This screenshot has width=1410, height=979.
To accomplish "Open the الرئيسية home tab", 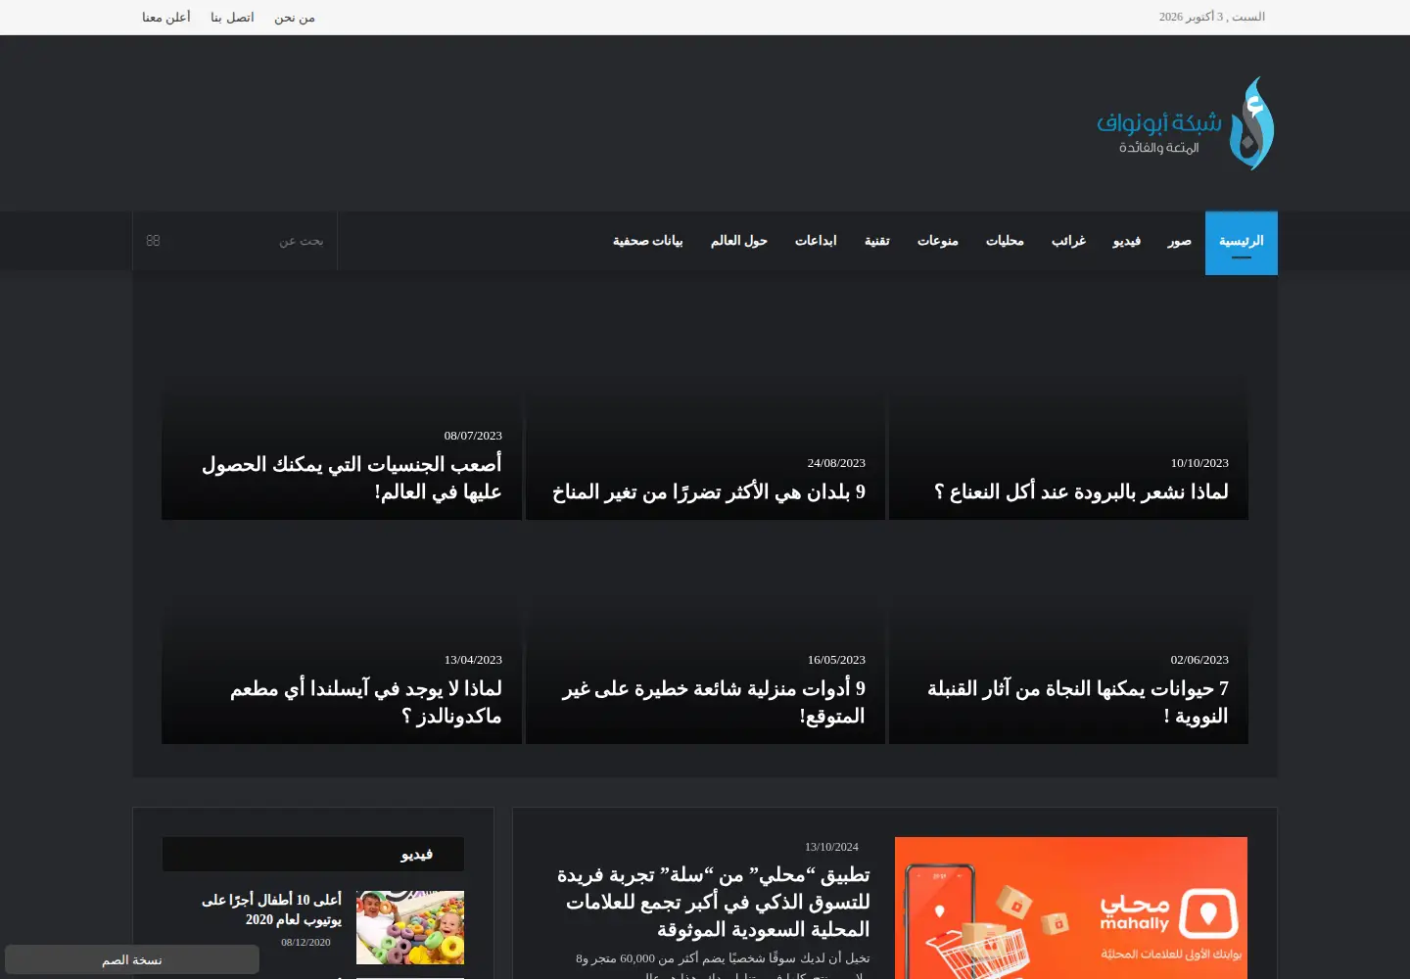I will pos(1242,243).
